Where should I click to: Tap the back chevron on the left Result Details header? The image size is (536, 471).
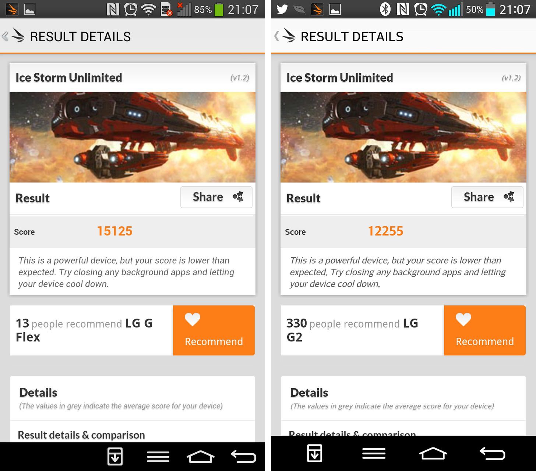[x=5, y=36]
